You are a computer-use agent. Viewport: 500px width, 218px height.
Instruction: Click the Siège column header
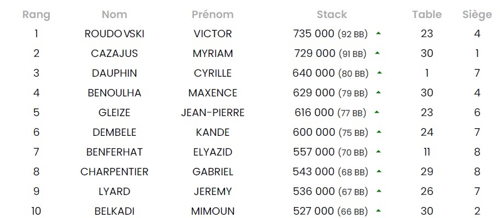pyautogui.click(x=477, y=15)
